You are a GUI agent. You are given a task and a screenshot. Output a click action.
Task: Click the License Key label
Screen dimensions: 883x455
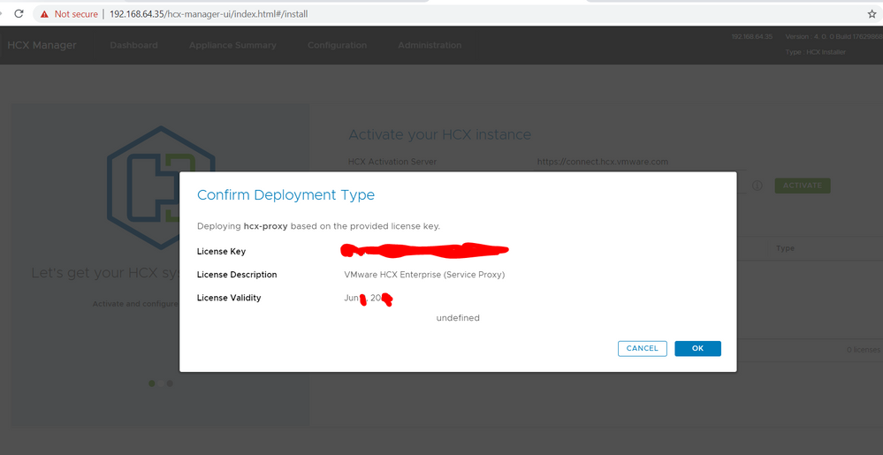click(x=221, y=252)
